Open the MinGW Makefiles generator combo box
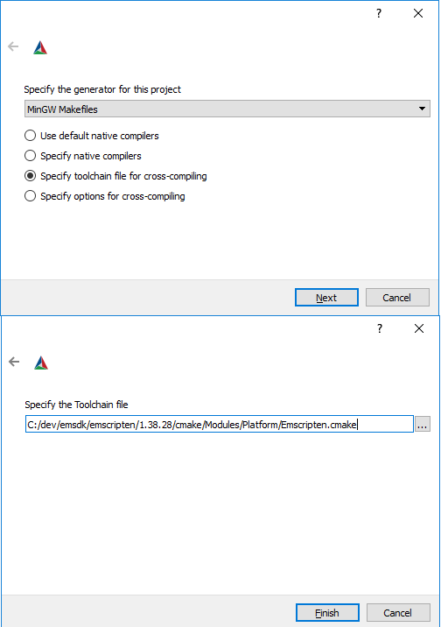 point(227,109)
